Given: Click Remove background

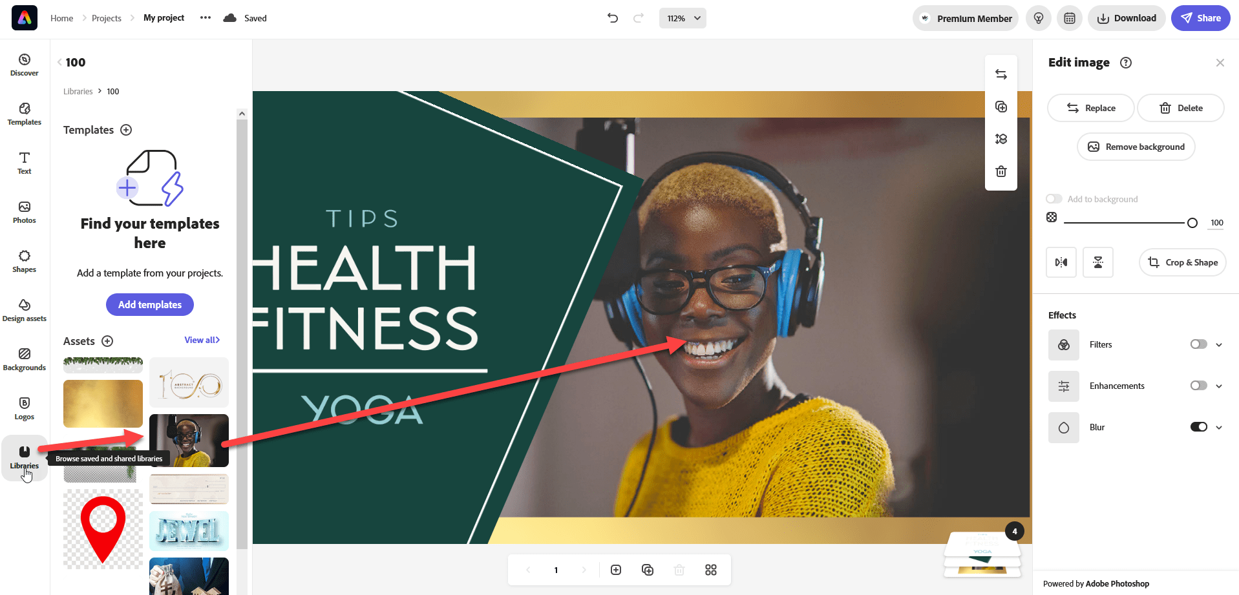Looking at the screenshot, I should tap(1136, 147).
